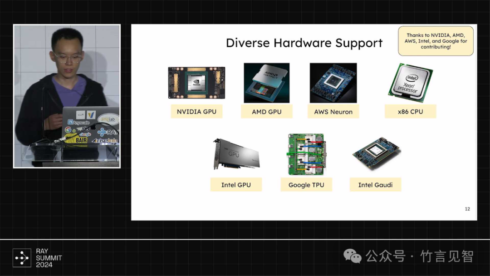Click the NVIDIA GPU chip image
This screenshot has width=490, height=276.
click(x=196, y=83)
